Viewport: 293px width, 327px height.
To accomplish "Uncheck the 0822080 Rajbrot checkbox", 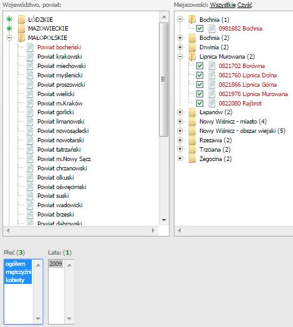I will pos(199,103).
